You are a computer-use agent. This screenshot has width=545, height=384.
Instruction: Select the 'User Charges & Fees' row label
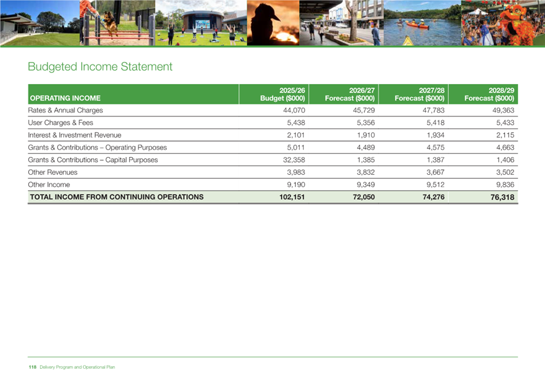point(60,123)
